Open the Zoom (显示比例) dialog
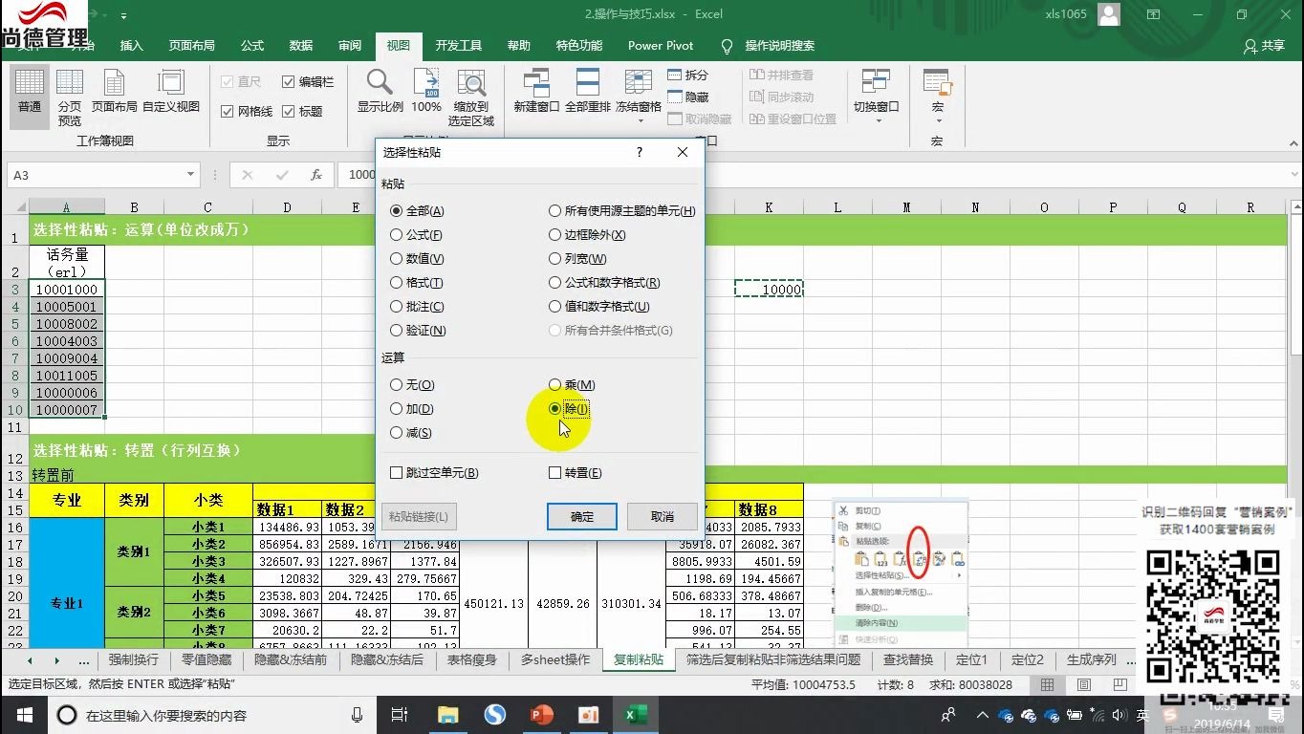This screenshot has height=734, width=1304. (x=380, y=93)
